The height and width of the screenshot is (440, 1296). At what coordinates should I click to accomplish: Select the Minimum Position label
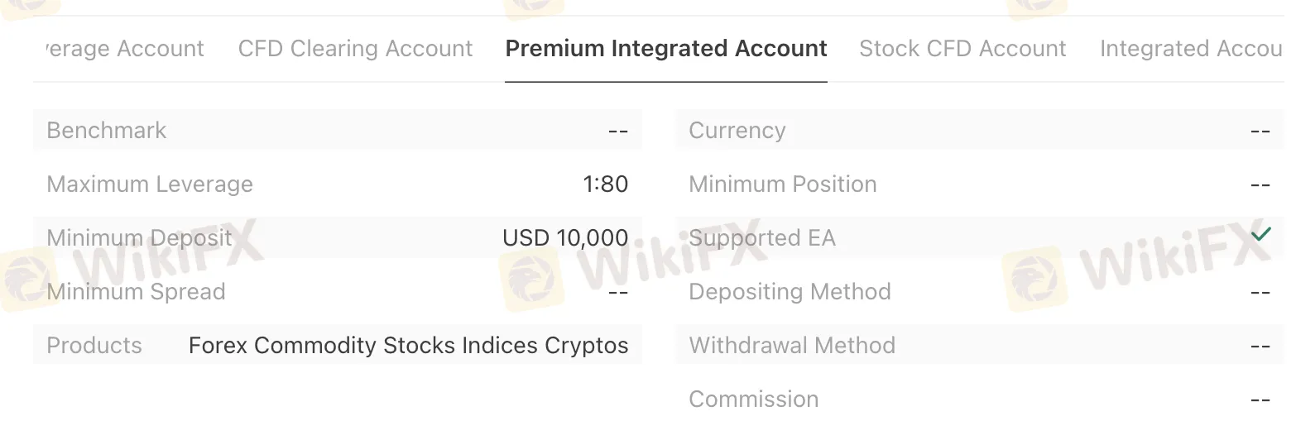[x=782, y=184]
